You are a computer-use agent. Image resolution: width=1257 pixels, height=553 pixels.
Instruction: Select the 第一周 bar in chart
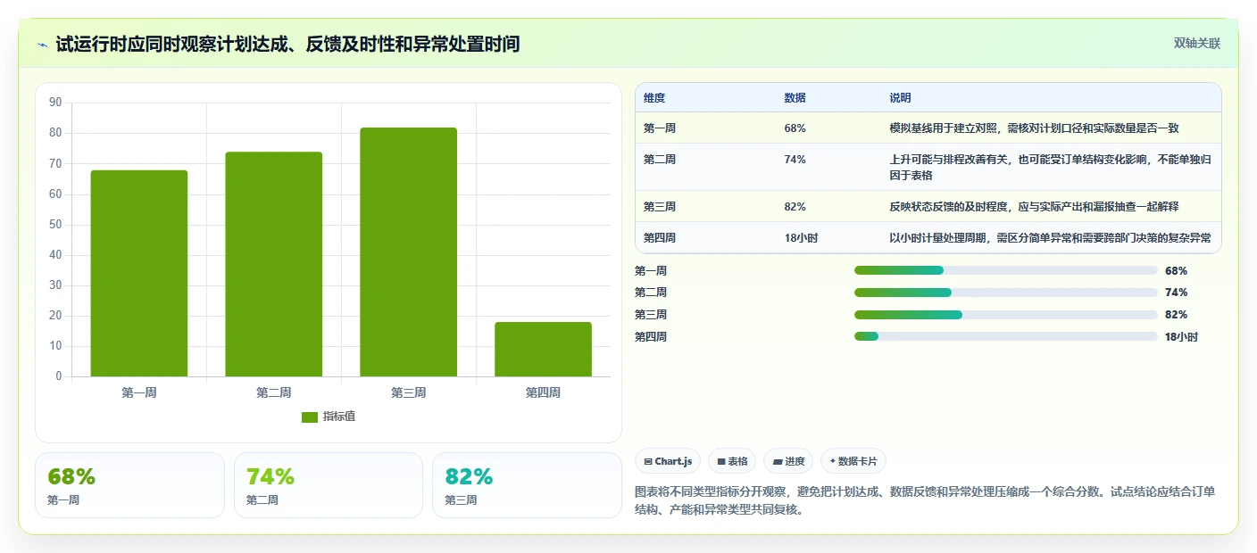coord(139,273)
